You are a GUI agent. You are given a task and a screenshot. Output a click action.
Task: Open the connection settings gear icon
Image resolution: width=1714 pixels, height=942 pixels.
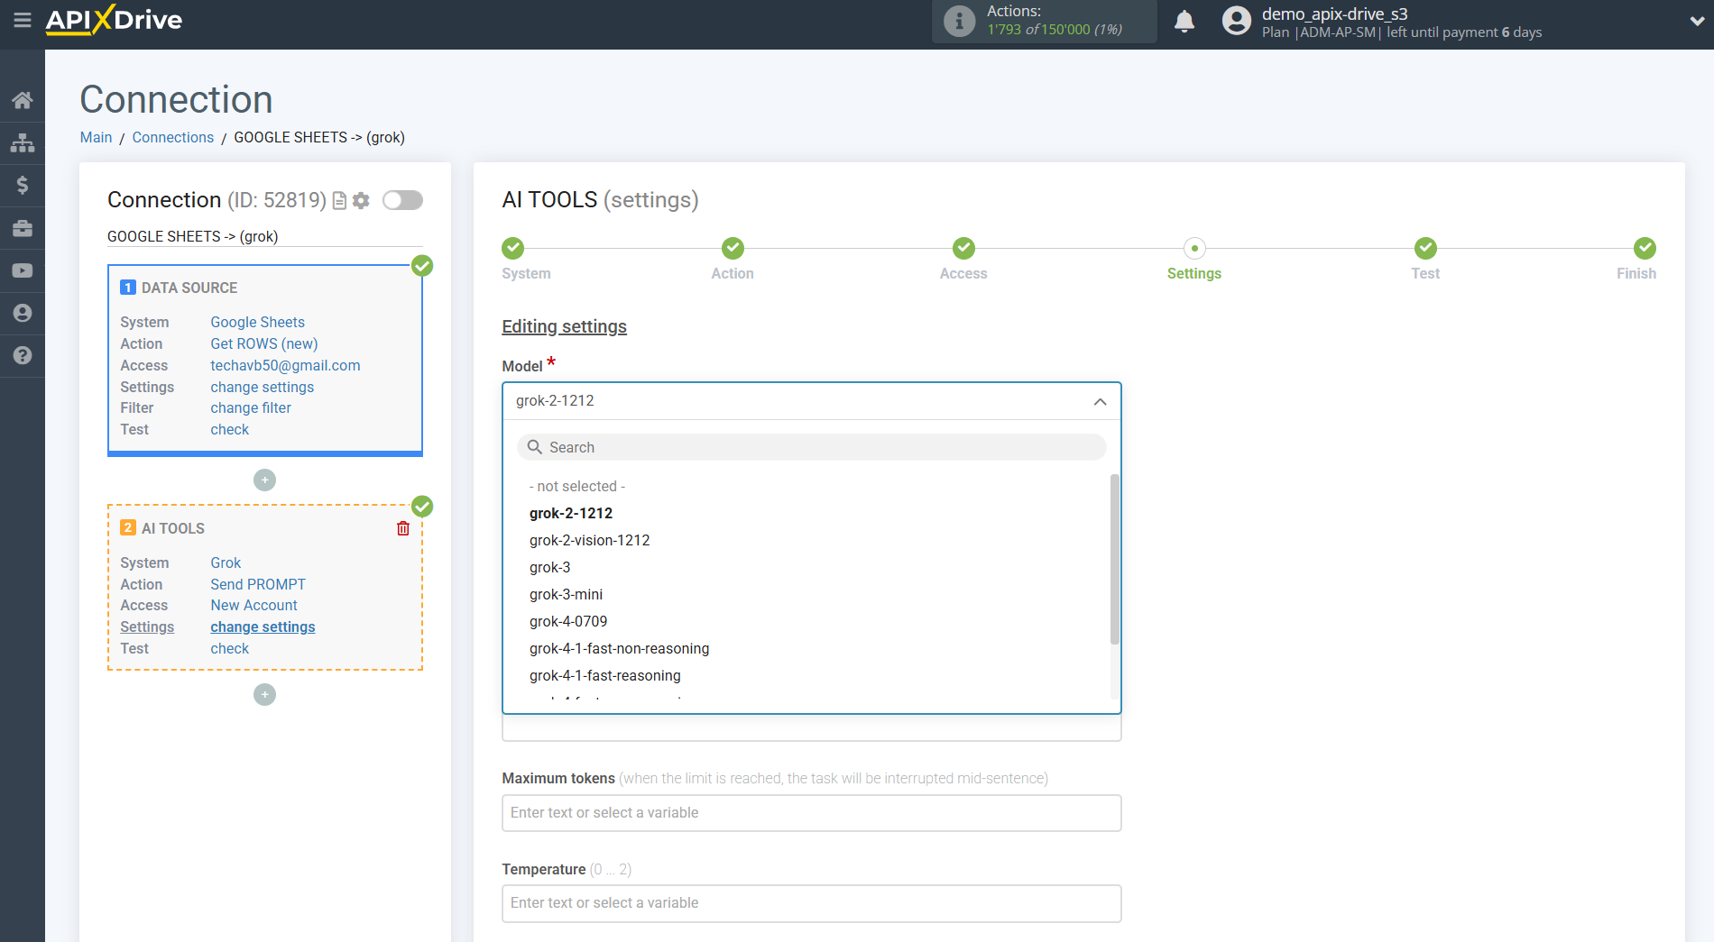point(361,200)
